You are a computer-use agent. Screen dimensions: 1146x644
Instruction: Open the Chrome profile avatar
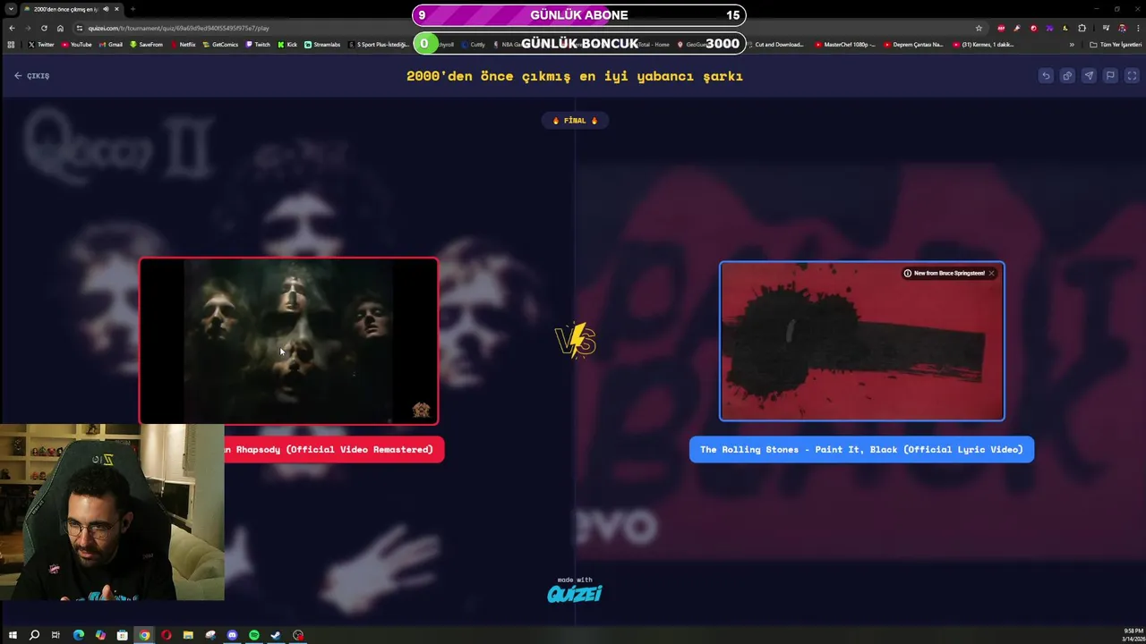coord(1122,28)
